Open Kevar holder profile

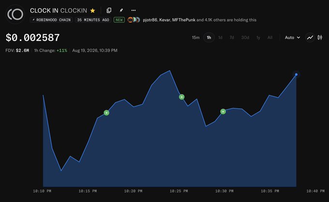pyautogui.click(x=164, y=20)
